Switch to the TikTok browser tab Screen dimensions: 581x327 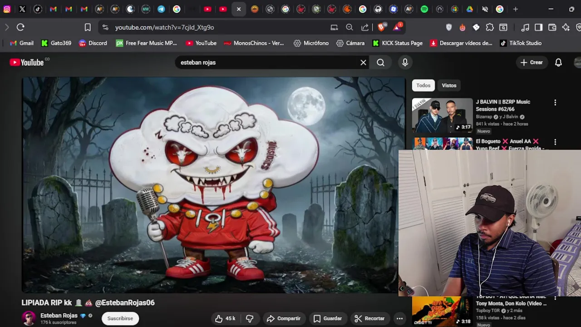(x=38, y=9)
